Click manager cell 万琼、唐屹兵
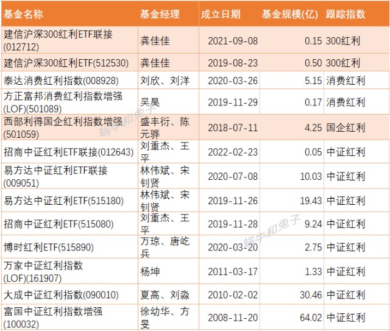The image size is (390, 331). point(168,247)
